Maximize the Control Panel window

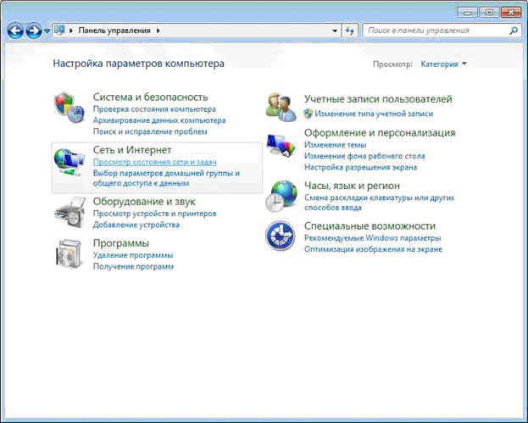tap(489, 13)
